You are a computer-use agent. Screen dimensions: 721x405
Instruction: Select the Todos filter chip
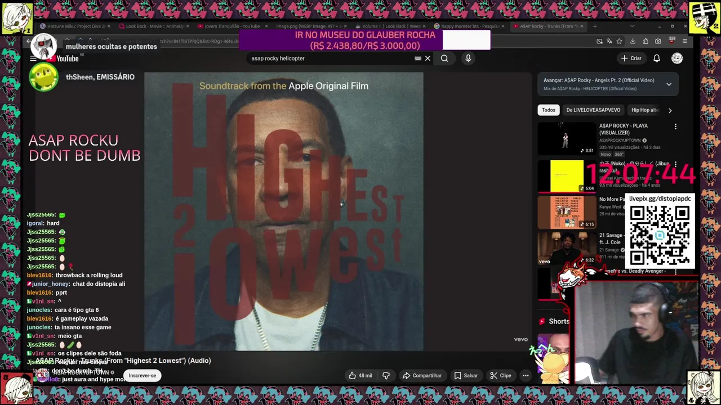click(549, 110)
